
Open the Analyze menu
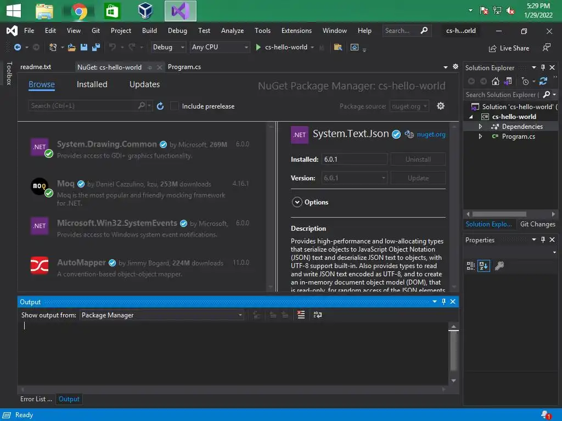[x=232, y=31]
